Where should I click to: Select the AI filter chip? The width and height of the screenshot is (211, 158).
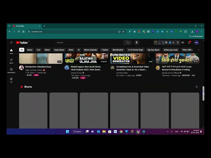pos(79,50)
